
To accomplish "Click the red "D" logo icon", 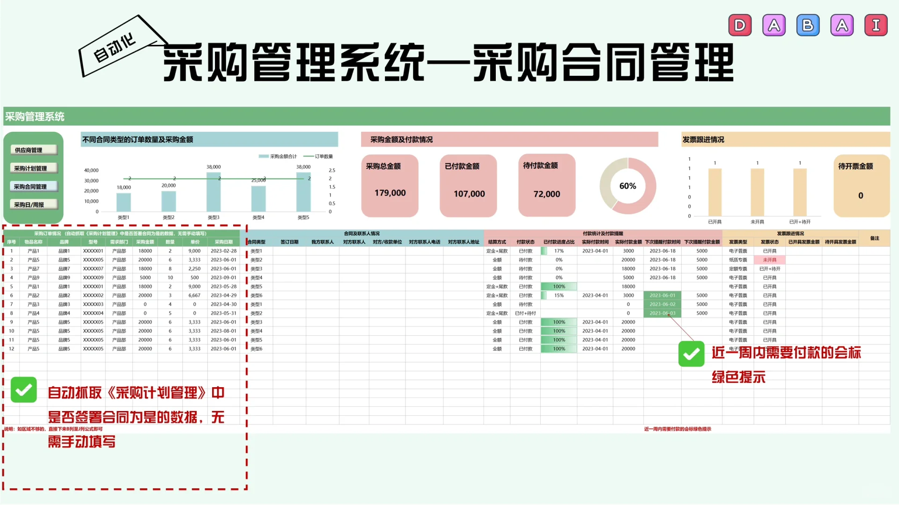I will (740, 25).
